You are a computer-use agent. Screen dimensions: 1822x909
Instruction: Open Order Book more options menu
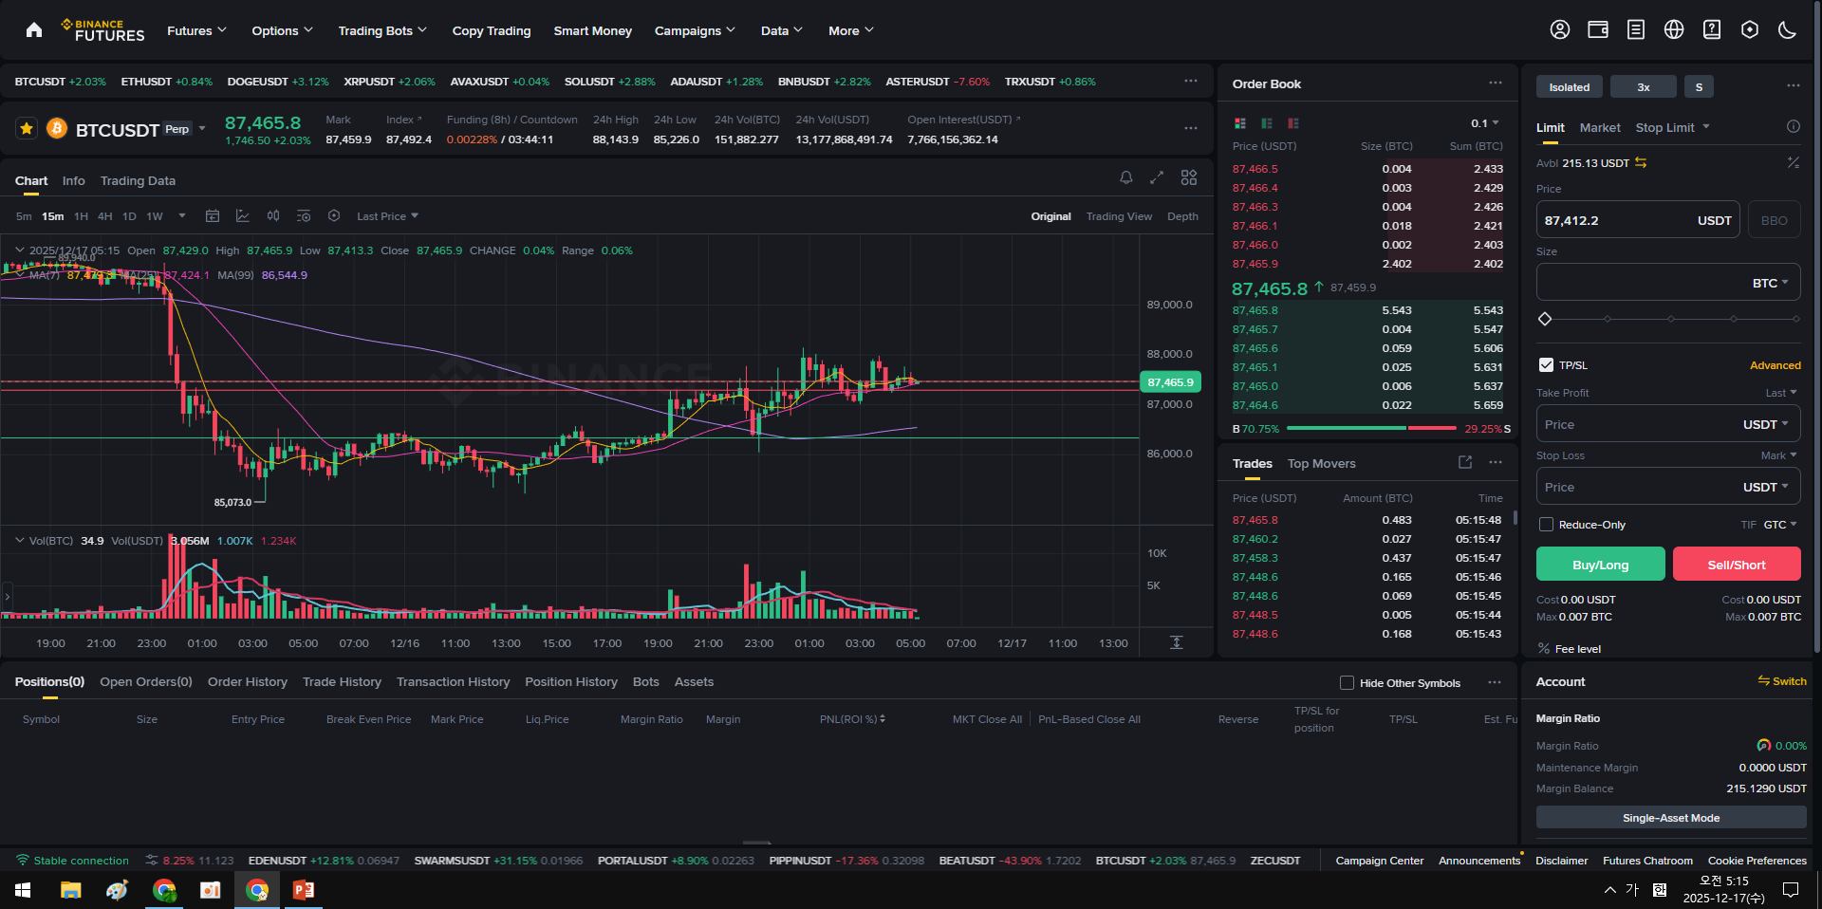(1496, 83)
